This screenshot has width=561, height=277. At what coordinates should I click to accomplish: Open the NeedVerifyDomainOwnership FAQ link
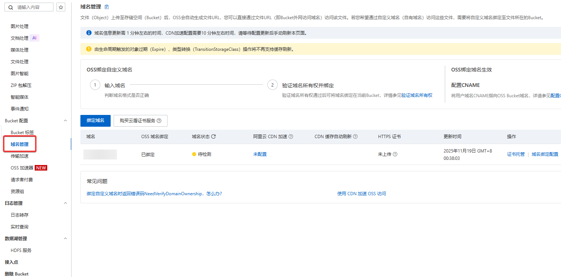point(154,193)
